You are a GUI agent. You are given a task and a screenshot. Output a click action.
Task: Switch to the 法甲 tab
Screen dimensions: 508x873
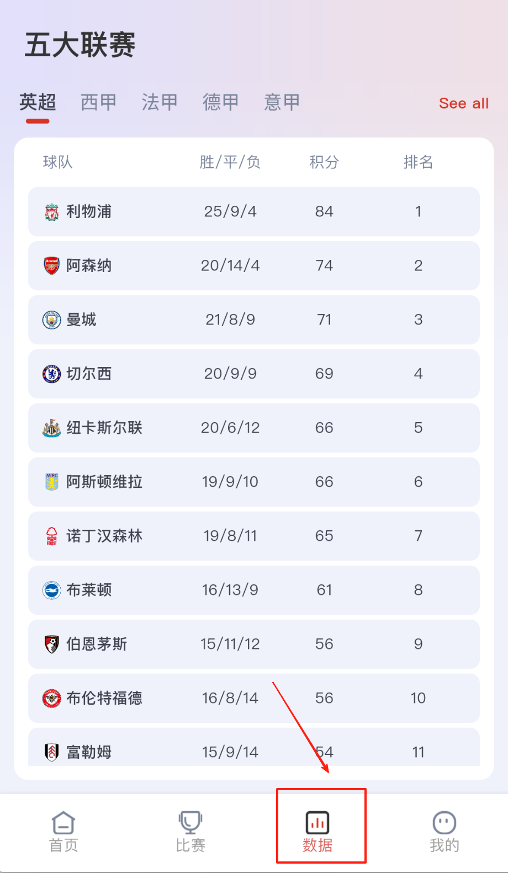pyautogui.click(x=160, y=103)
